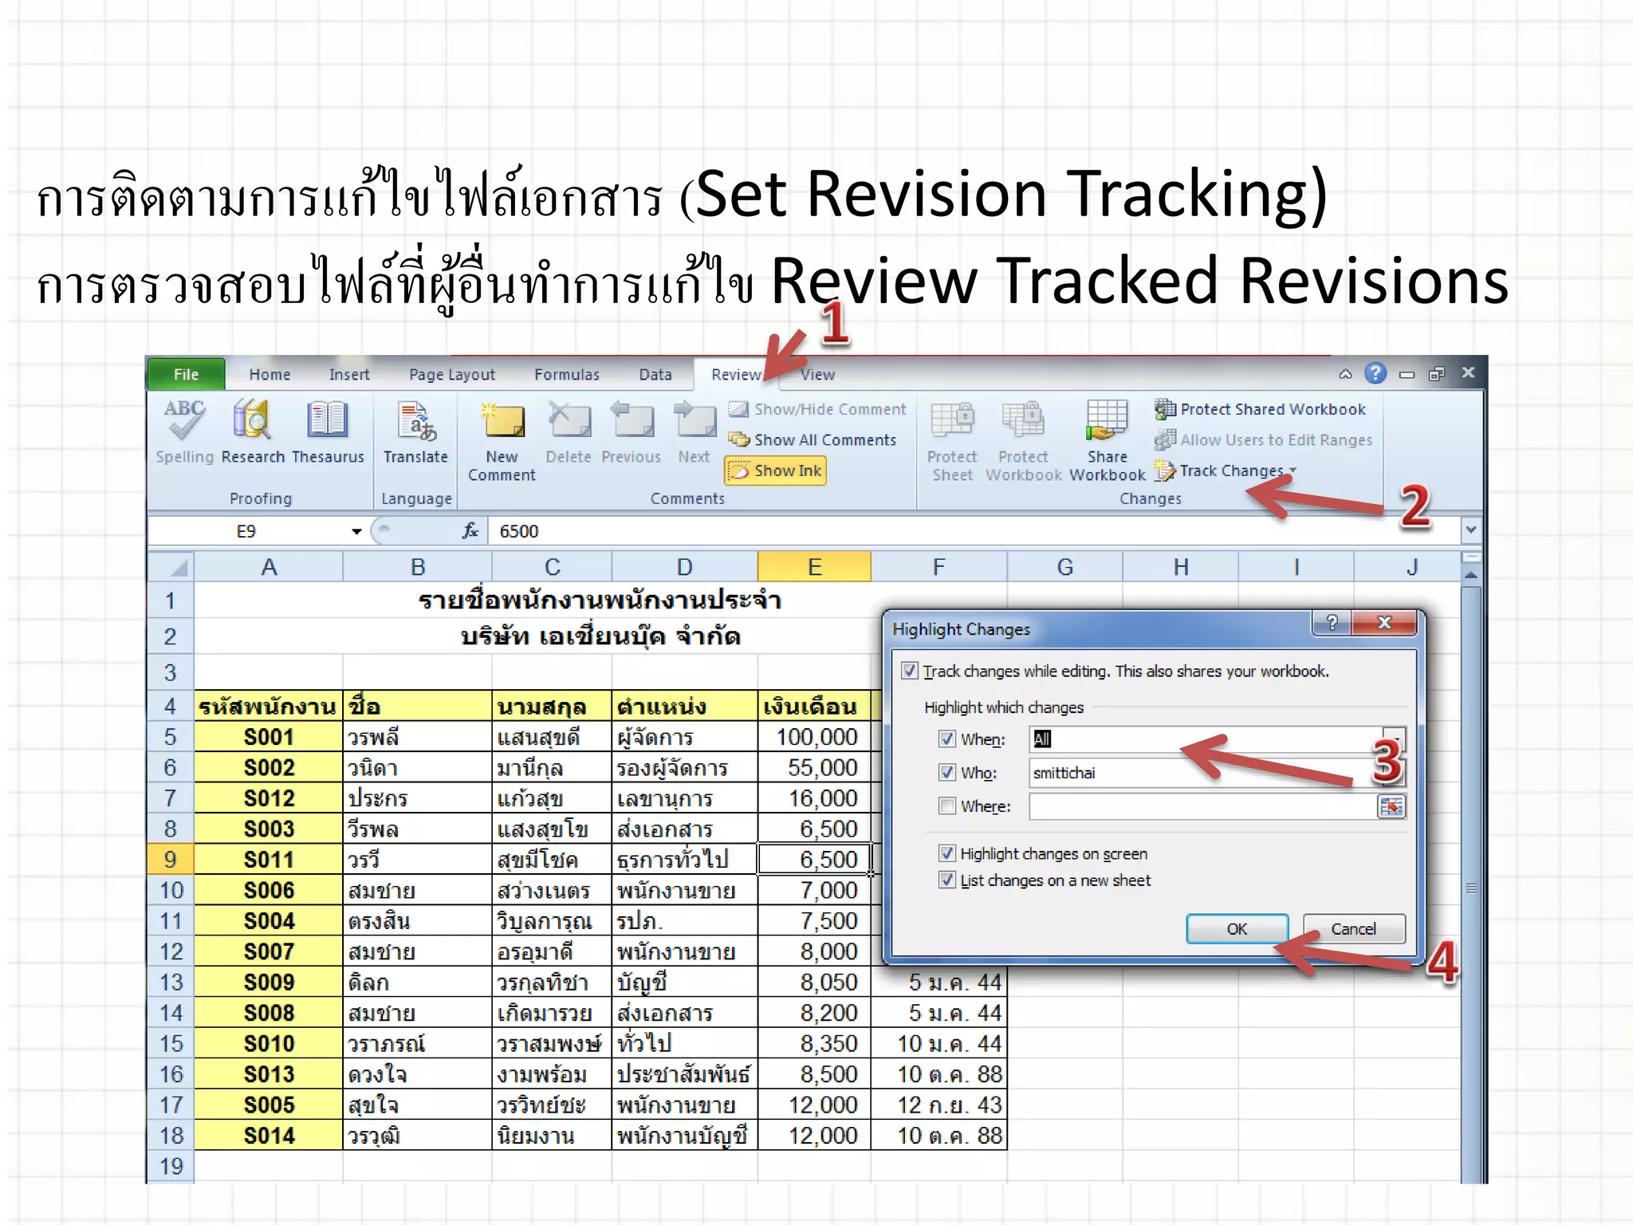Open the Who combo box showing smittichai

(x=1217, y=773)
